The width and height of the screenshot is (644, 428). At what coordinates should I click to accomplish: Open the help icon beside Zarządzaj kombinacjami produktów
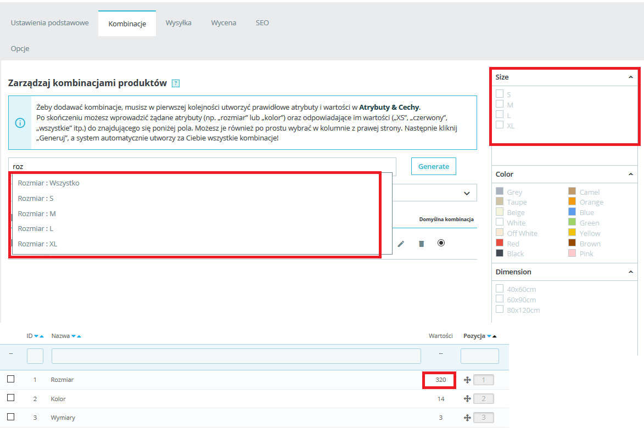point(175,83)
